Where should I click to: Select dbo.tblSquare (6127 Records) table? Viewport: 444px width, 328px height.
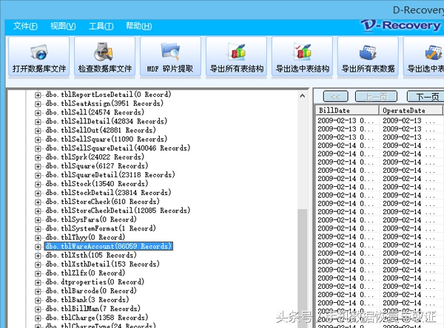coord(96,165)
